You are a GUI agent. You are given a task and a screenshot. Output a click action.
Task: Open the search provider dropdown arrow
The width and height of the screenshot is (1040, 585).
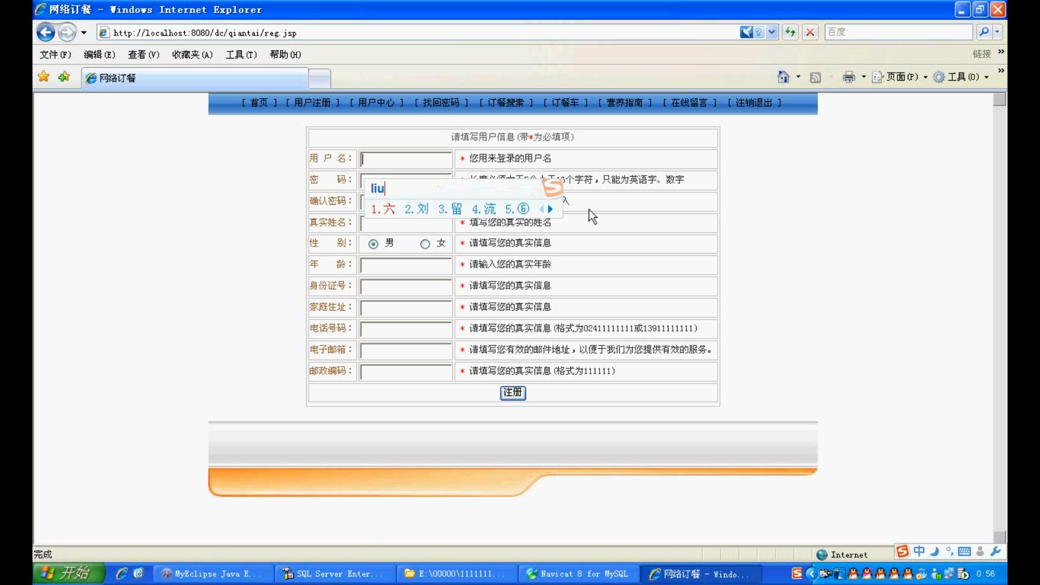coord(997,32)
